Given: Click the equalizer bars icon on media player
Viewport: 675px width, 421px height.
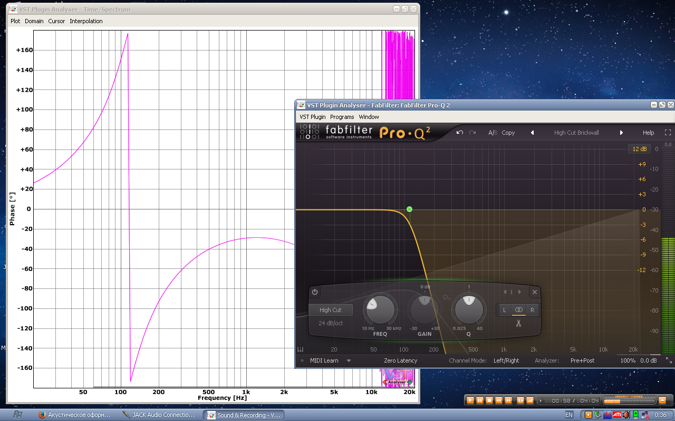Looking at the screenshot, I should (x=530, y=400).
